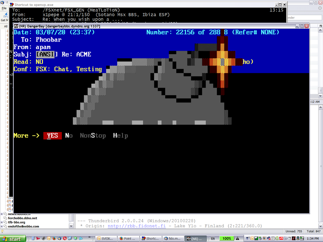Image resolution: width=323 pixels, height=242 pixels.
Task: Choose No at the More prompt
Action: click(69, 135)
